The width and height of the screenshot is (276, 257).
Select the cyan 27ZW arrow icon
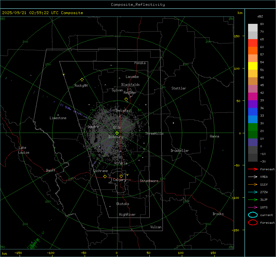[x=253, y=192]
